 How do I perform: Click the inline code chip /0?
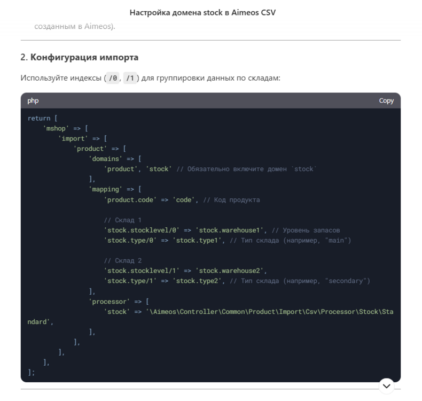(x=113, y=78)
